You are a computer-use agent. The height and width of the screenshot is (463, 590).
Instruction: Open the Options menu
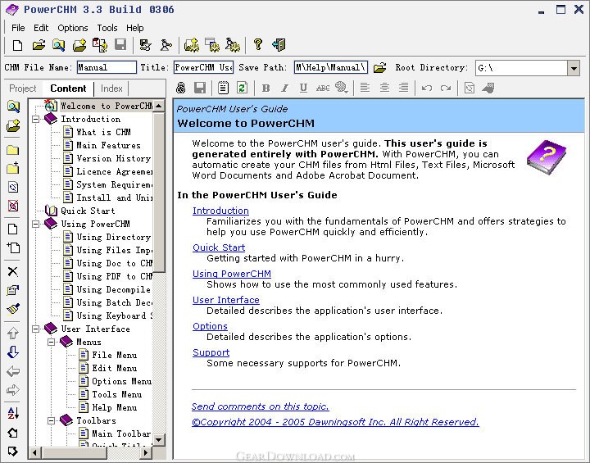[x=73, y=28]
